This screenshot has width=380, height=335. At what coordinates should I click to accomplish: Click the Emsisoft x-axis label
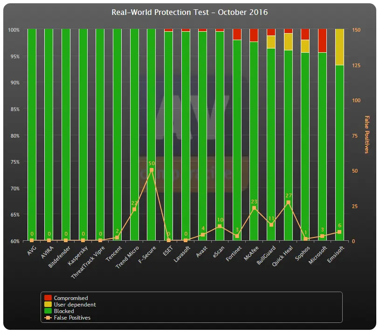point(336,254)
